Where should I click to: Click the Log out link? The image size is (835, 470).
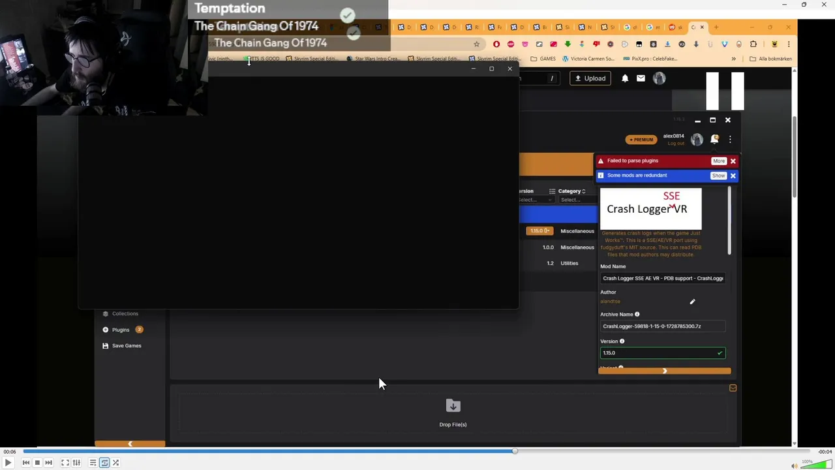point(676,143)
